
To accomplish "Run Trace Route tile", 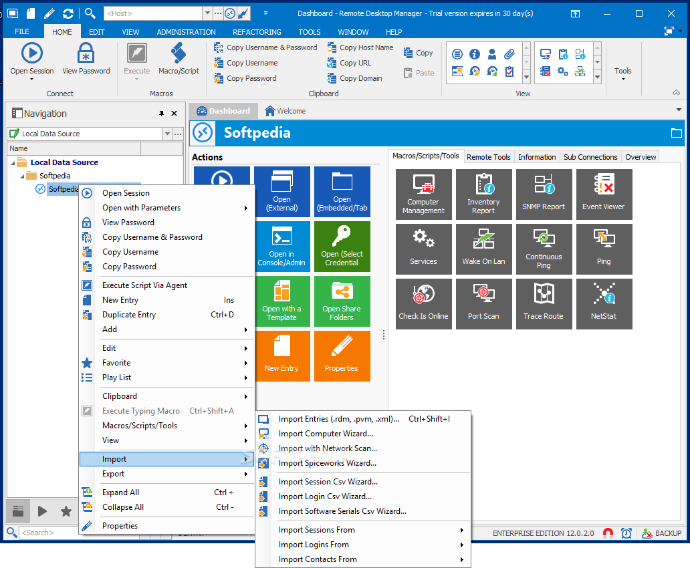I will (544, 304).
